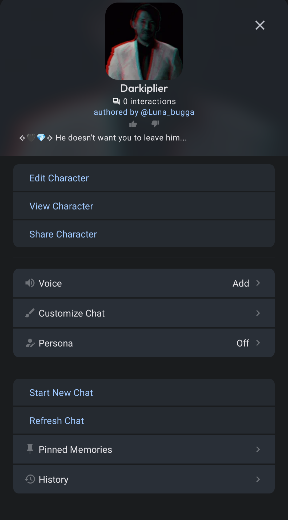Click the persona silhouette icon
Image resolution: width=288 pixels, height=520 pixels.
tap(30, 343)
